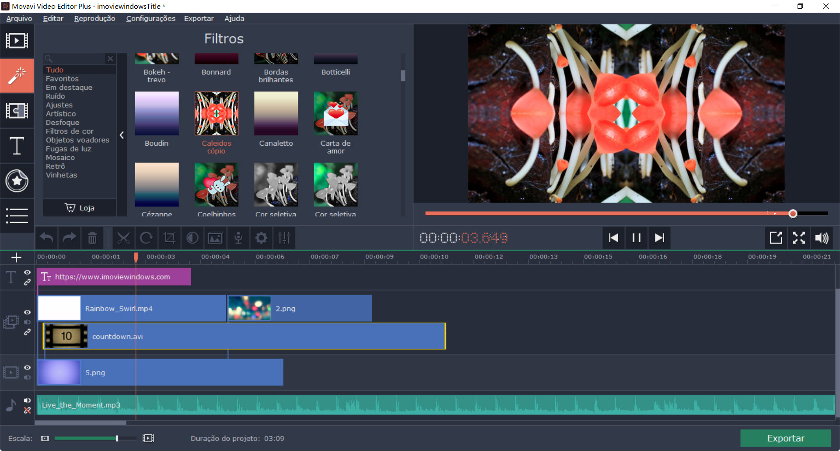840x451 pixels.
Task: Open the Editar menu
Action: (x=53, y=18)
